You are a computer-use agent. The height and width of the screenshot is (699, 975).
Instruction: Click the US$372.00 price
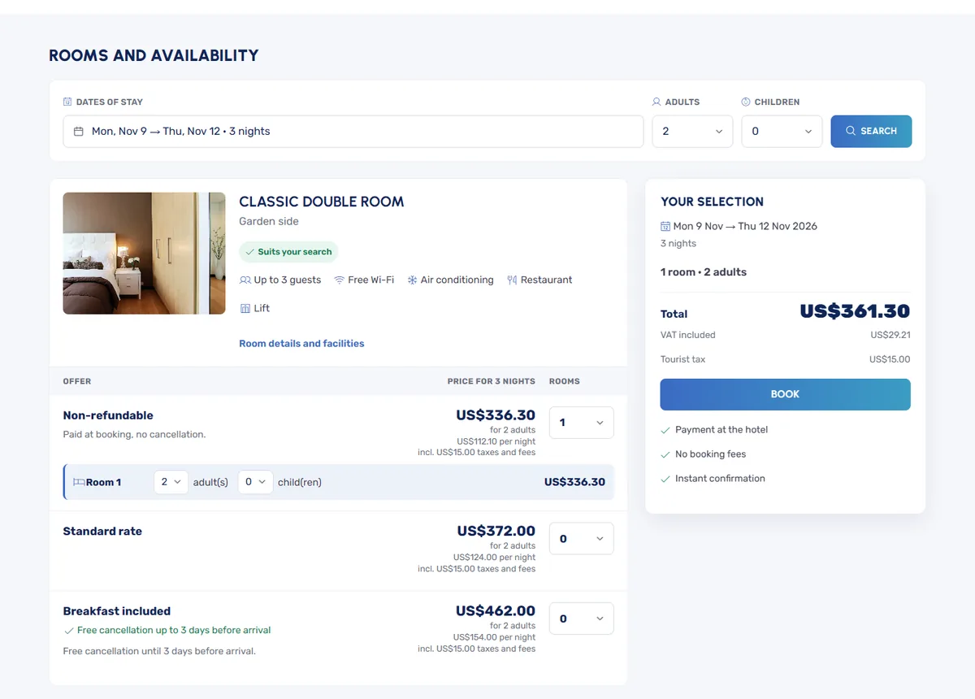pyautogui.click(x=496, y=531)
